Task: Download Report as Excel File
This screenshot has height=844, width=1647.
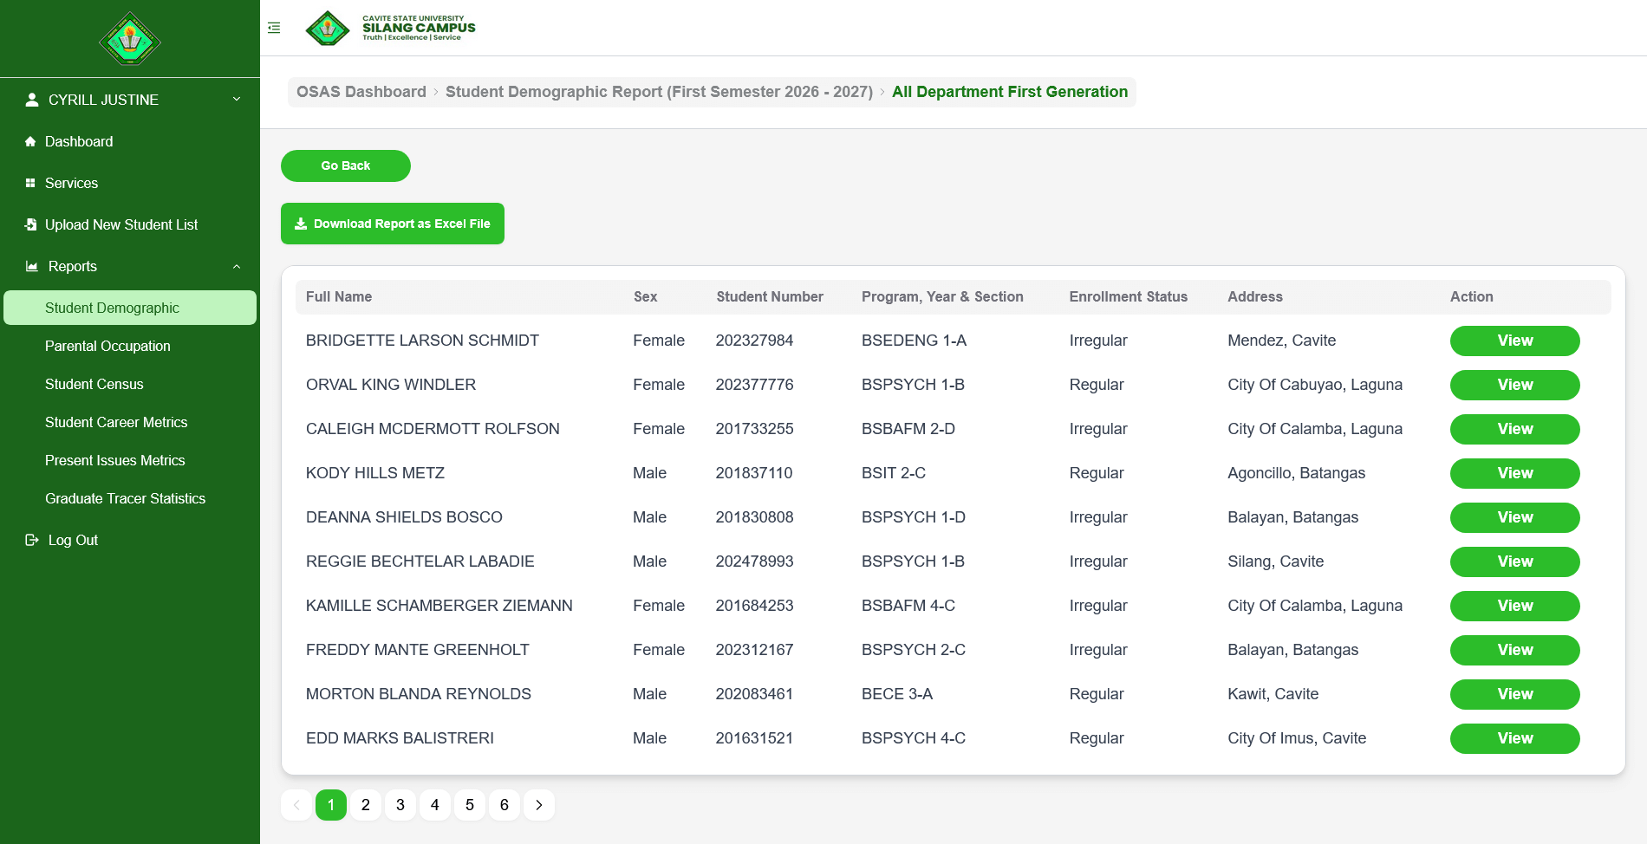Action: click(x=393, y=224)
